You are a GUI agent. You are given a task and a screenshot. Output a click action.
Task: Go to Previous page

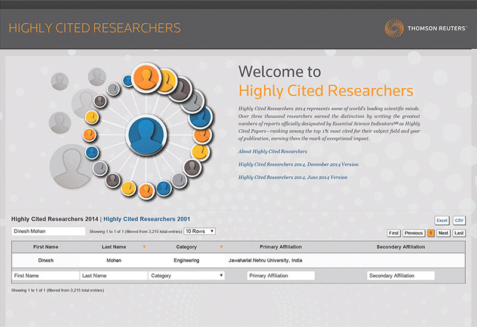click(414, 233)
